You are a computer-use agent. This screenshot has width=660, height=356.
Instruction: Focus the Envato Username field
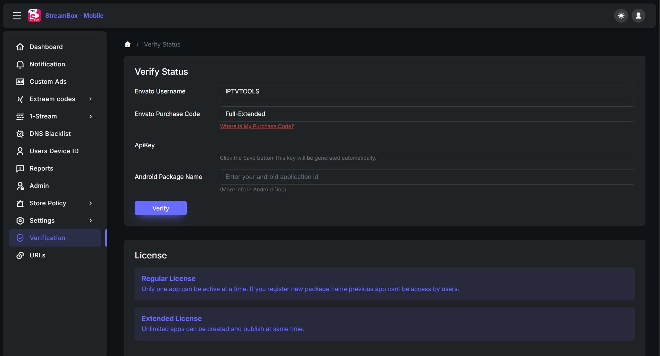427,91
